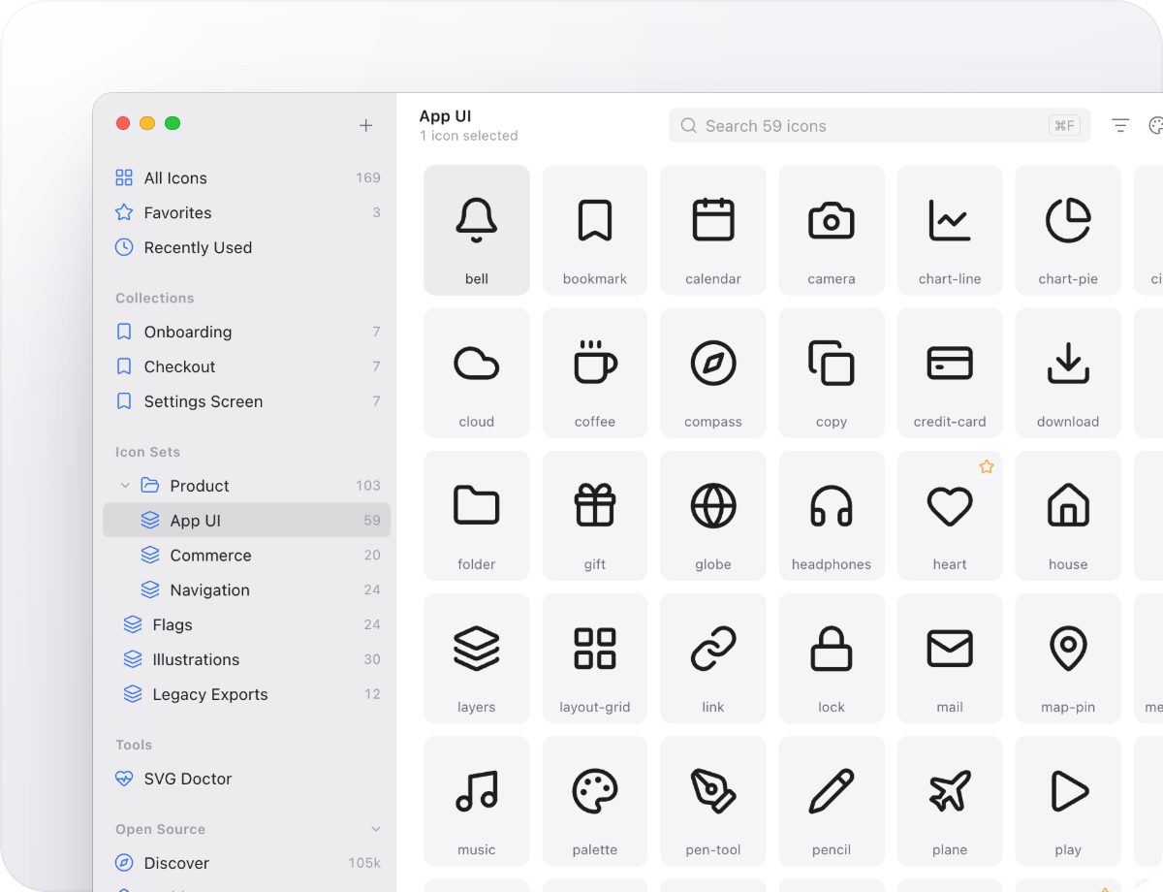Select the play icon tile
The height and width of the screenshot is (892, 1163).
1068,800
